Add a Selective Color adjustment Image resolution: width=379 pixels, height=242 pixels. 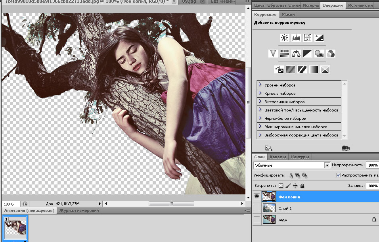pyautogui.click(x=325, y=69)
